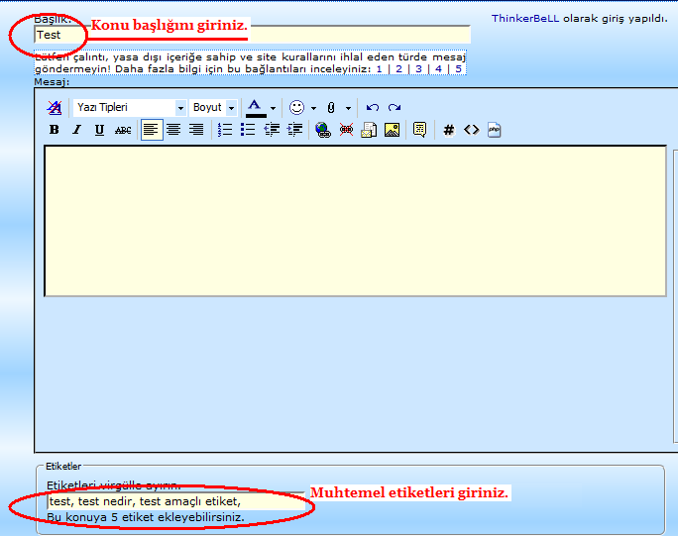
Task: Open rules link number 1
Action: click(x=379, y=68)
